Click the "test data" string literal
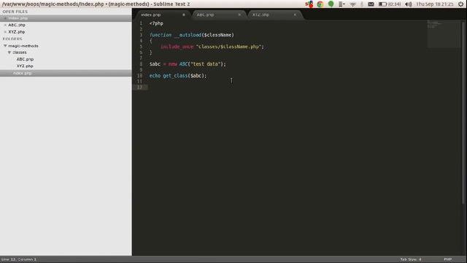The height and width of the screenshot is (263, 467). (x=206, y=64)
